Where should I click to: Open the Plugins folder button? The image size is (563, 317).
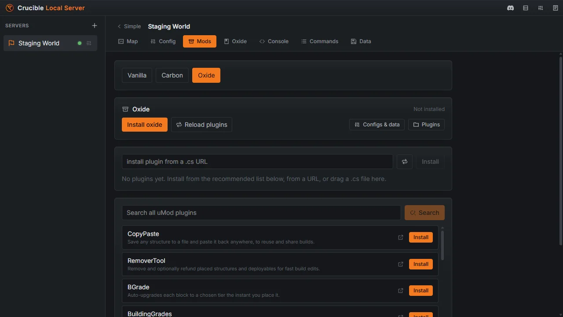coord(426,125)
